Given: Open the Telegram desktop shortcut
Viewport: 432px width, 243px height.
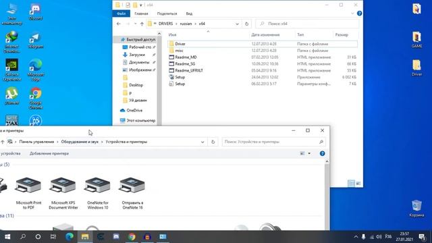Looking at the screenshot, I should (x=36, y=40).
